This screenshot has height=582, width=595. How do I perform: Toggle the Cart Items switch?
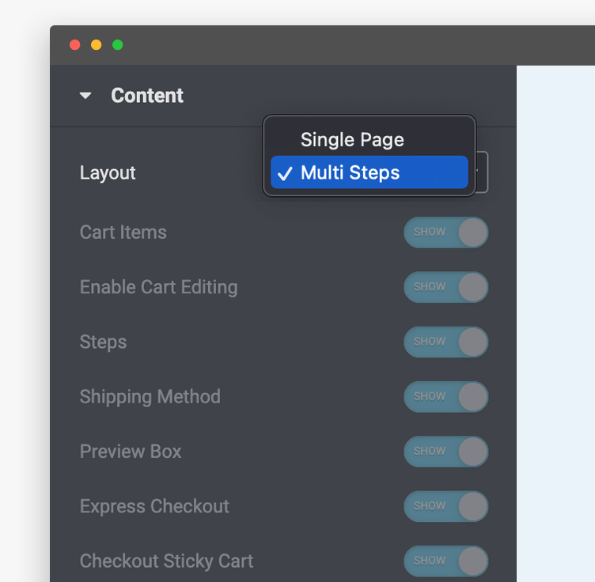[446, 232]
